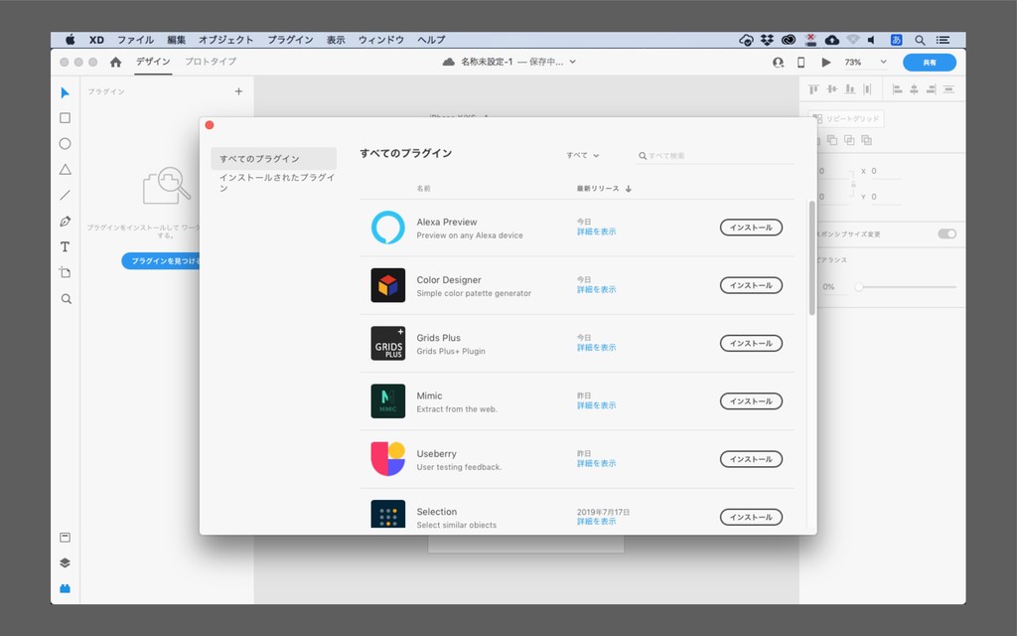The image size is (1017, 636).
Task: Open ウィンドウ menu
Action: tap(381, 40)
